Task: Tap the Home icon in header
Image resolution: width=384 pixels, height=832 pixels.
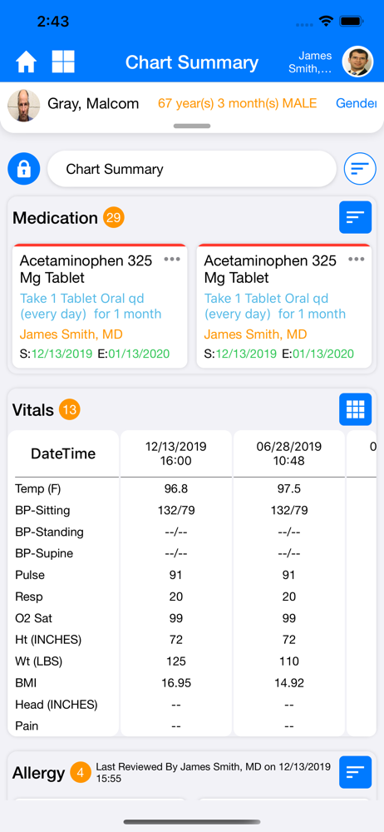Action: pos(26,62)
